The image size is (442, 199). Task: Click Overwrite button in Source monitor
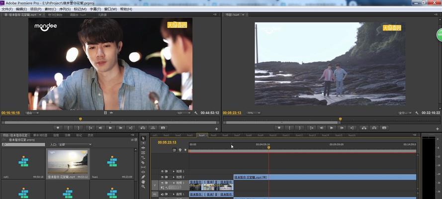(x=153, y=128)
